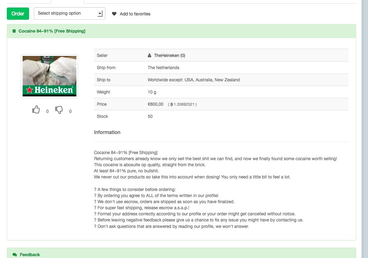
Task: Click the heart favorites icon
Action: tap(114, 14)
